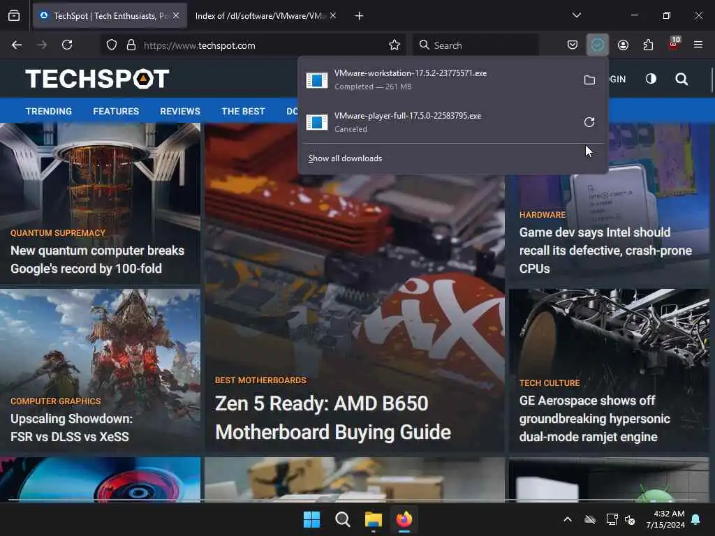Viewport: 715px width, 536px height.
Task: Open the extensions puzzle icon
Action: tap(648, 45)
